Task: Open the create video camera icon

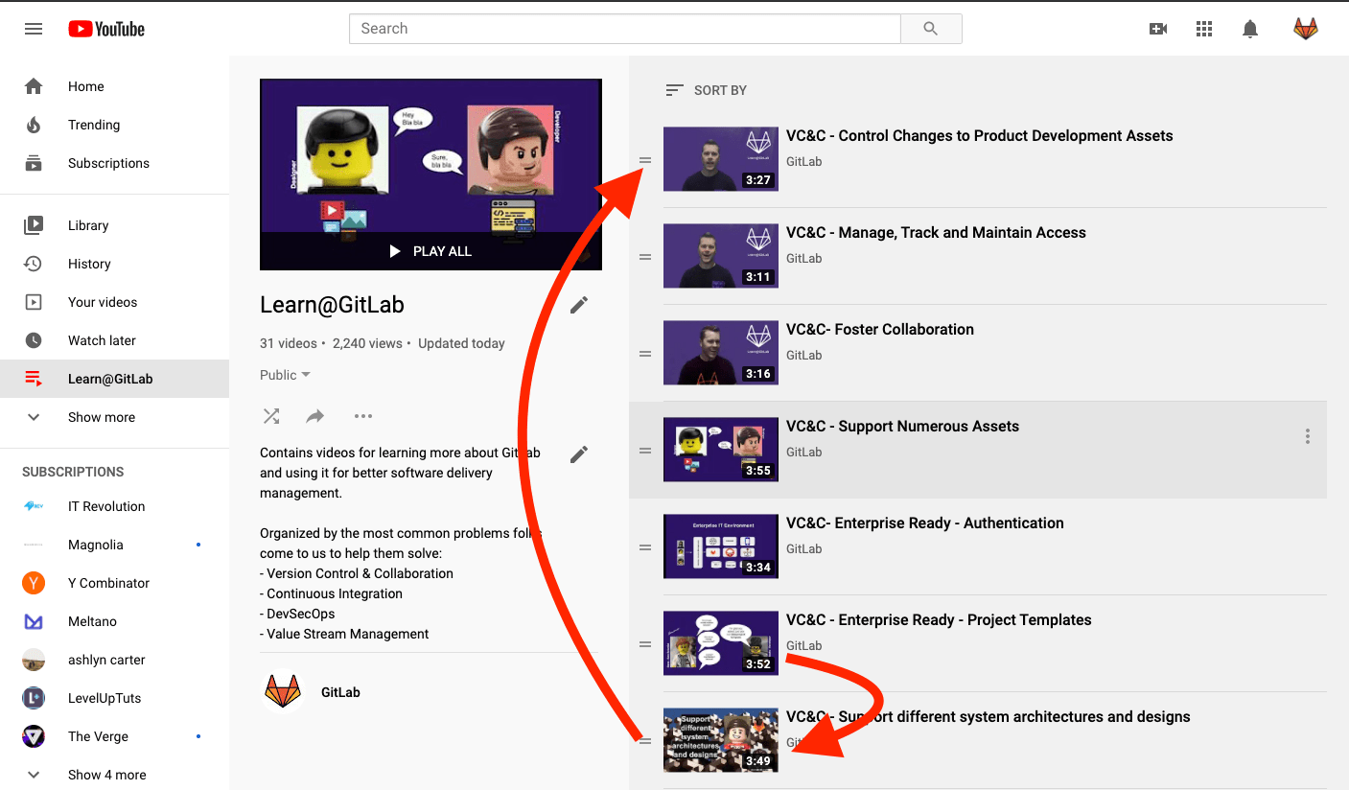Action: click(1158, 29)
